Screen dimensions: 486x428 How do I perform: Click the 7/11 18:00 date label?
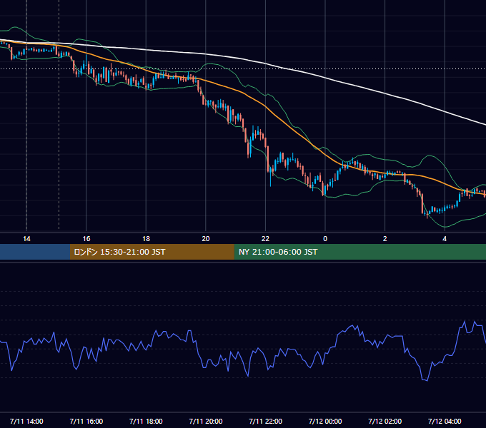click(146, 421)
